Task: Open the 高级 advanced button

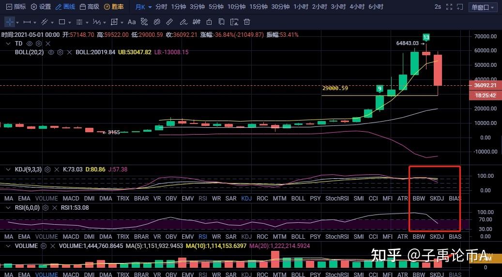Action: tap(90, 7)
